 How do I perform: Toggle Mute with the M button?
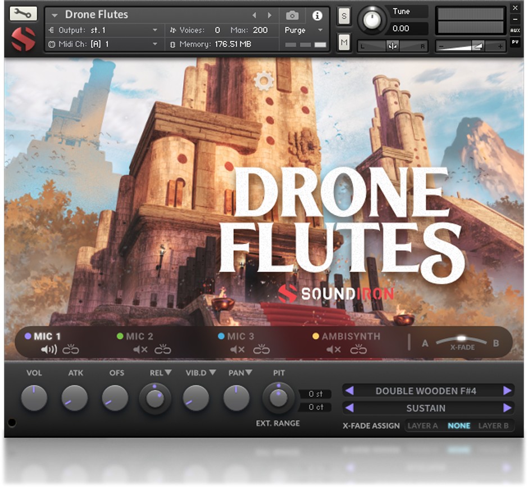[344, 41]
